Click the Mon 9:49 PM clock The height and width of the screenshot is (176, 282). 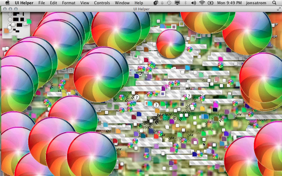230,3
